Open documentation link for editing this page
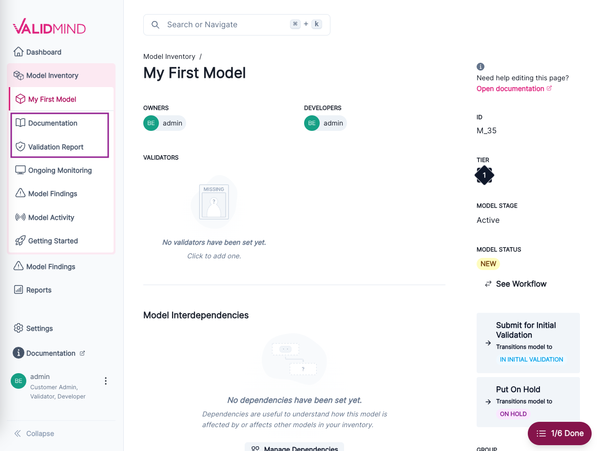Screen dimensions: 597x451 pos(510,89)
